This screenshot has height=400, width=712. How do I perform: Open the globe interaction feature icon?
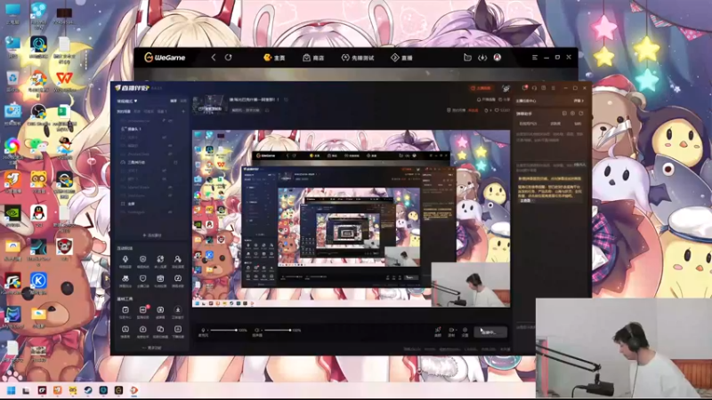point(160,260)
